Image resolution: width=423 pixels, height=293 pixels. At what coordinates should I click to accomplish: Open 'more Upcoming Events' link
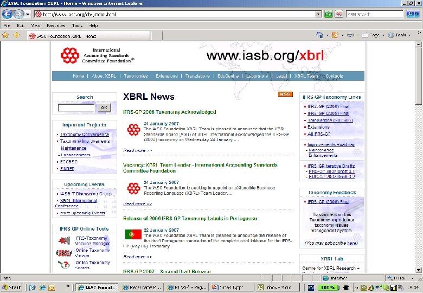click(82, 213)
